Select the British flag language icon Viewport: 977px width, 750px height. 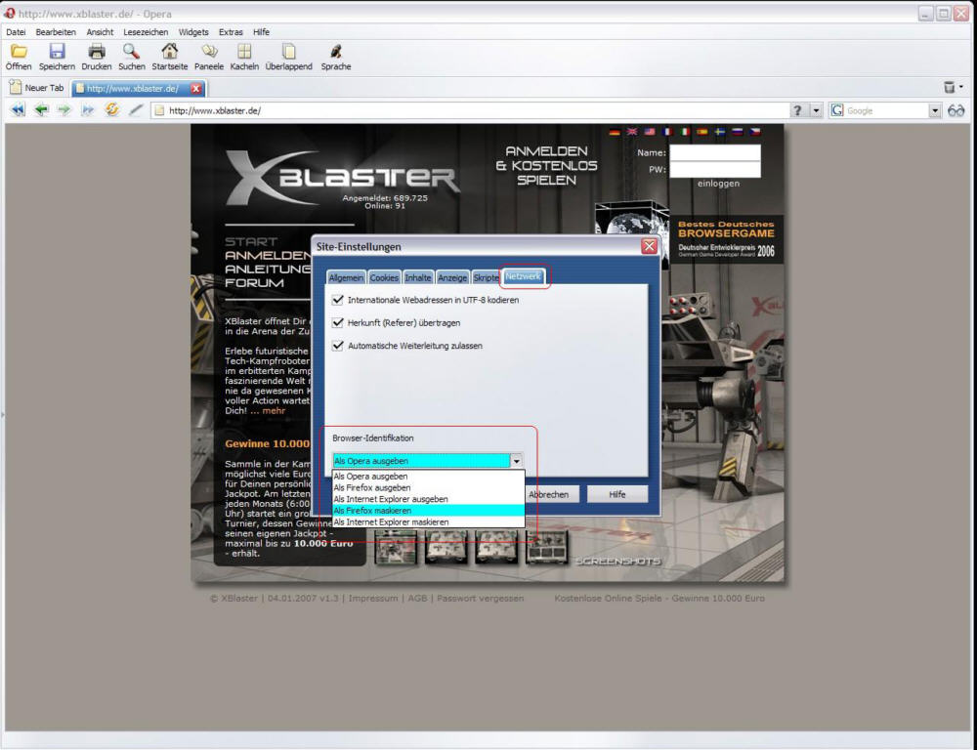coord(632,132)
